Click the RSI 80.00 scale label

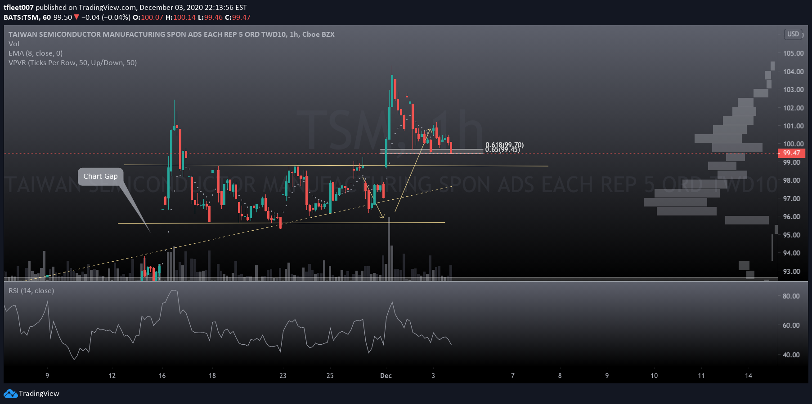click(791, 296)
